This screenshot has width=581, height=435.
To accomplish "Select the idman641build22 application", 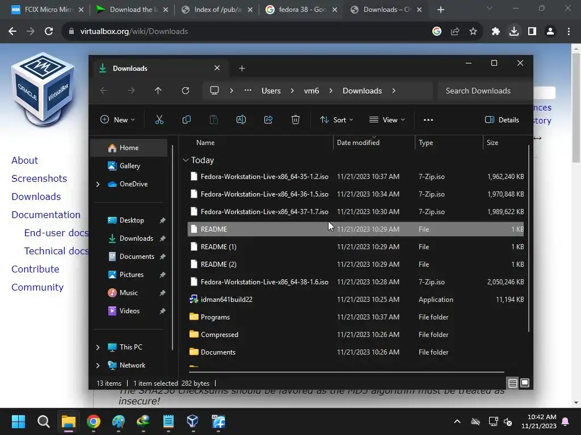I will 356,299.
